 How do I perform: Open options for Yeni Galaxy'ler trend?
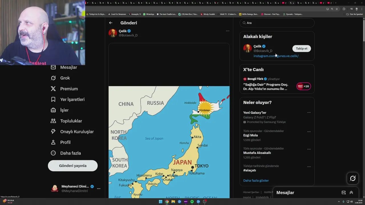(309, 112)
